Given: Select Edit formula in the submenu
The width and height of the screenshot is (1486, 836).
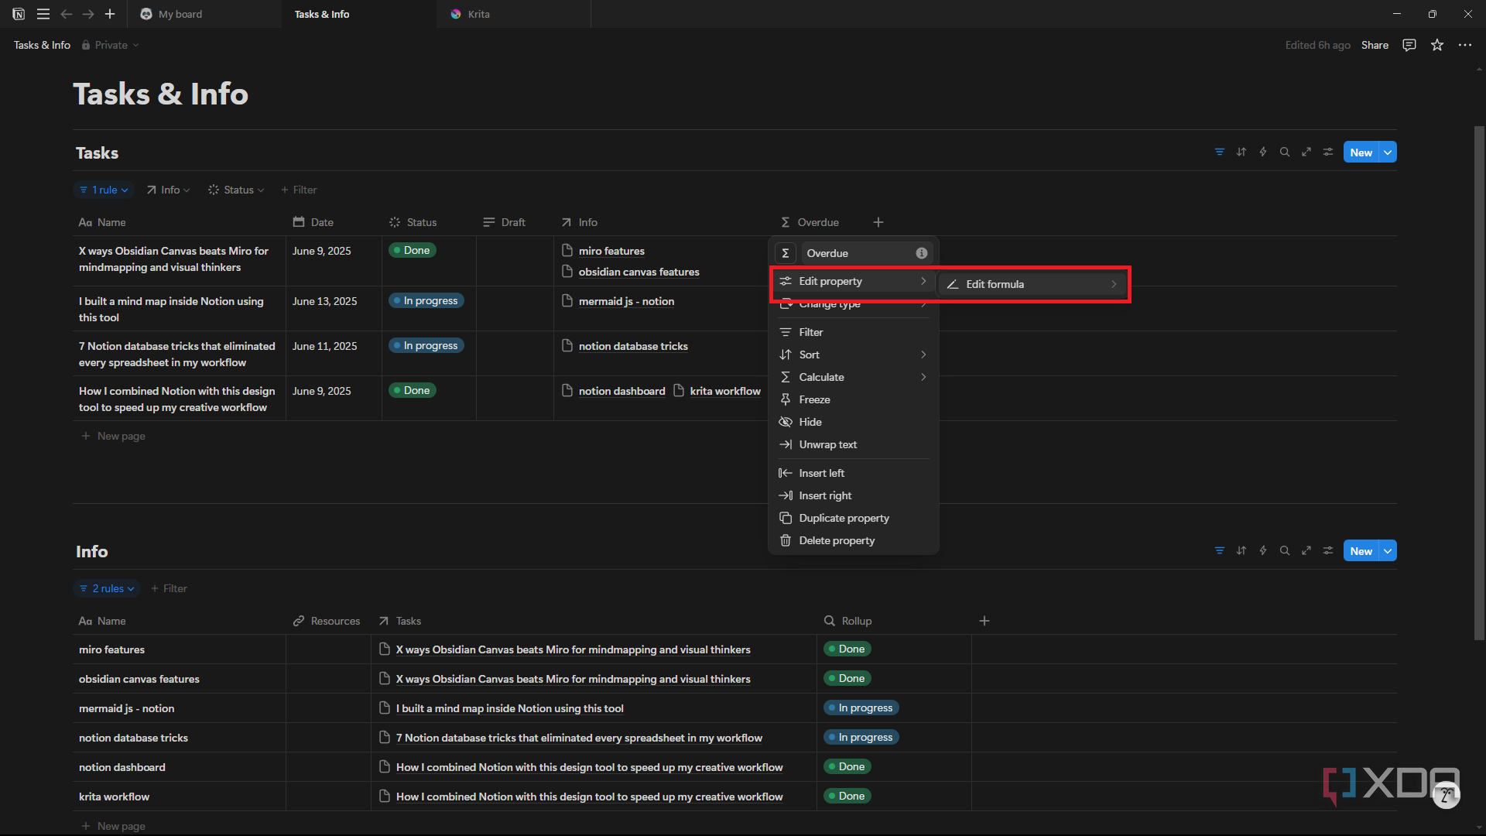Looking at the screenshot, I should point(1032,284).
